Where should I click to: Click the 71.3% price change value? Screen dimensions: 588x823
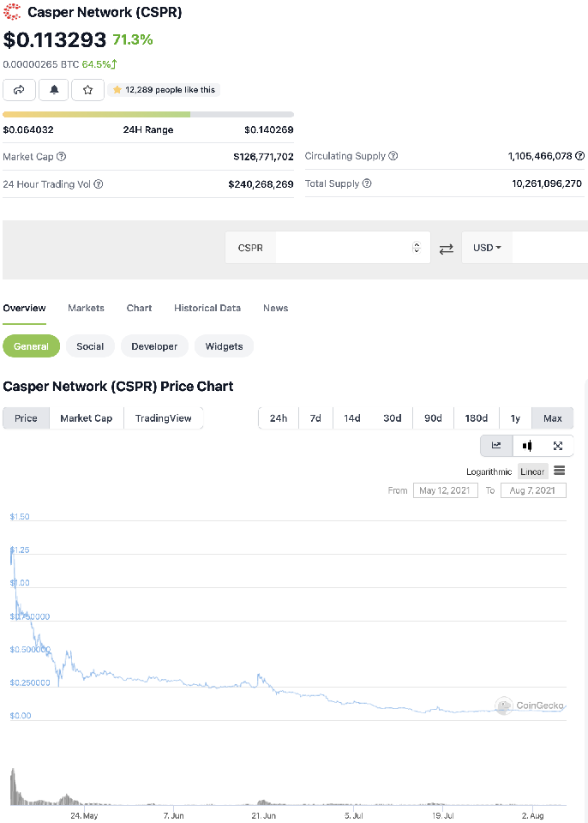[133, 39]
